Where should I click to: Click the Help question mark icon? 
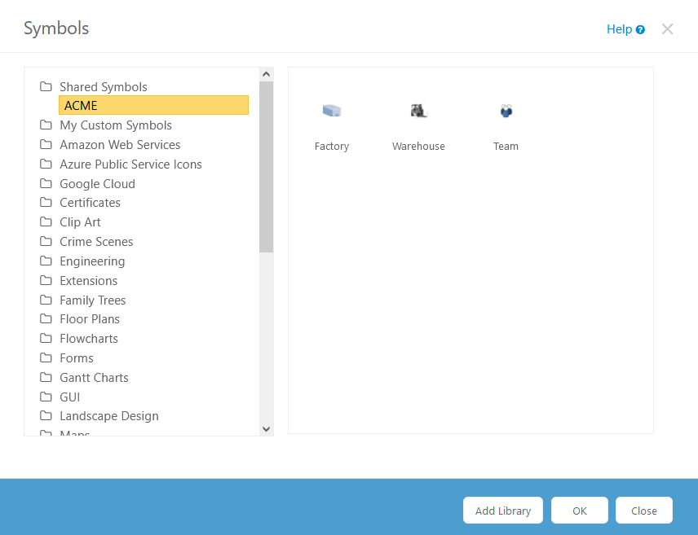click(641, 29)
